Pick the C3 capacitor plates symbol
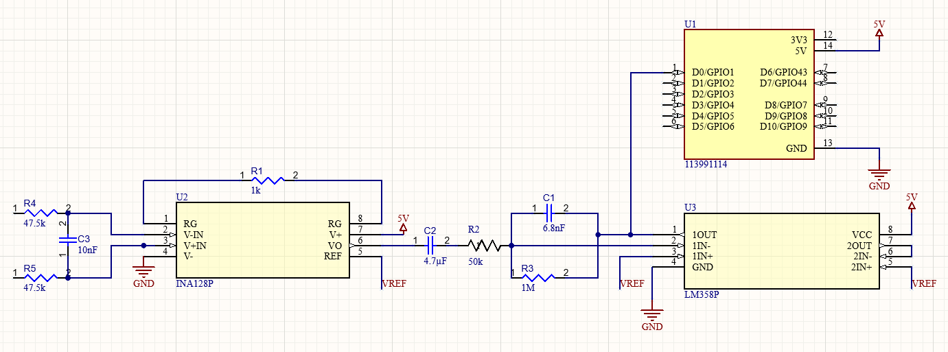The height and width of the screenshot is (352, 948). coord(67,240)
